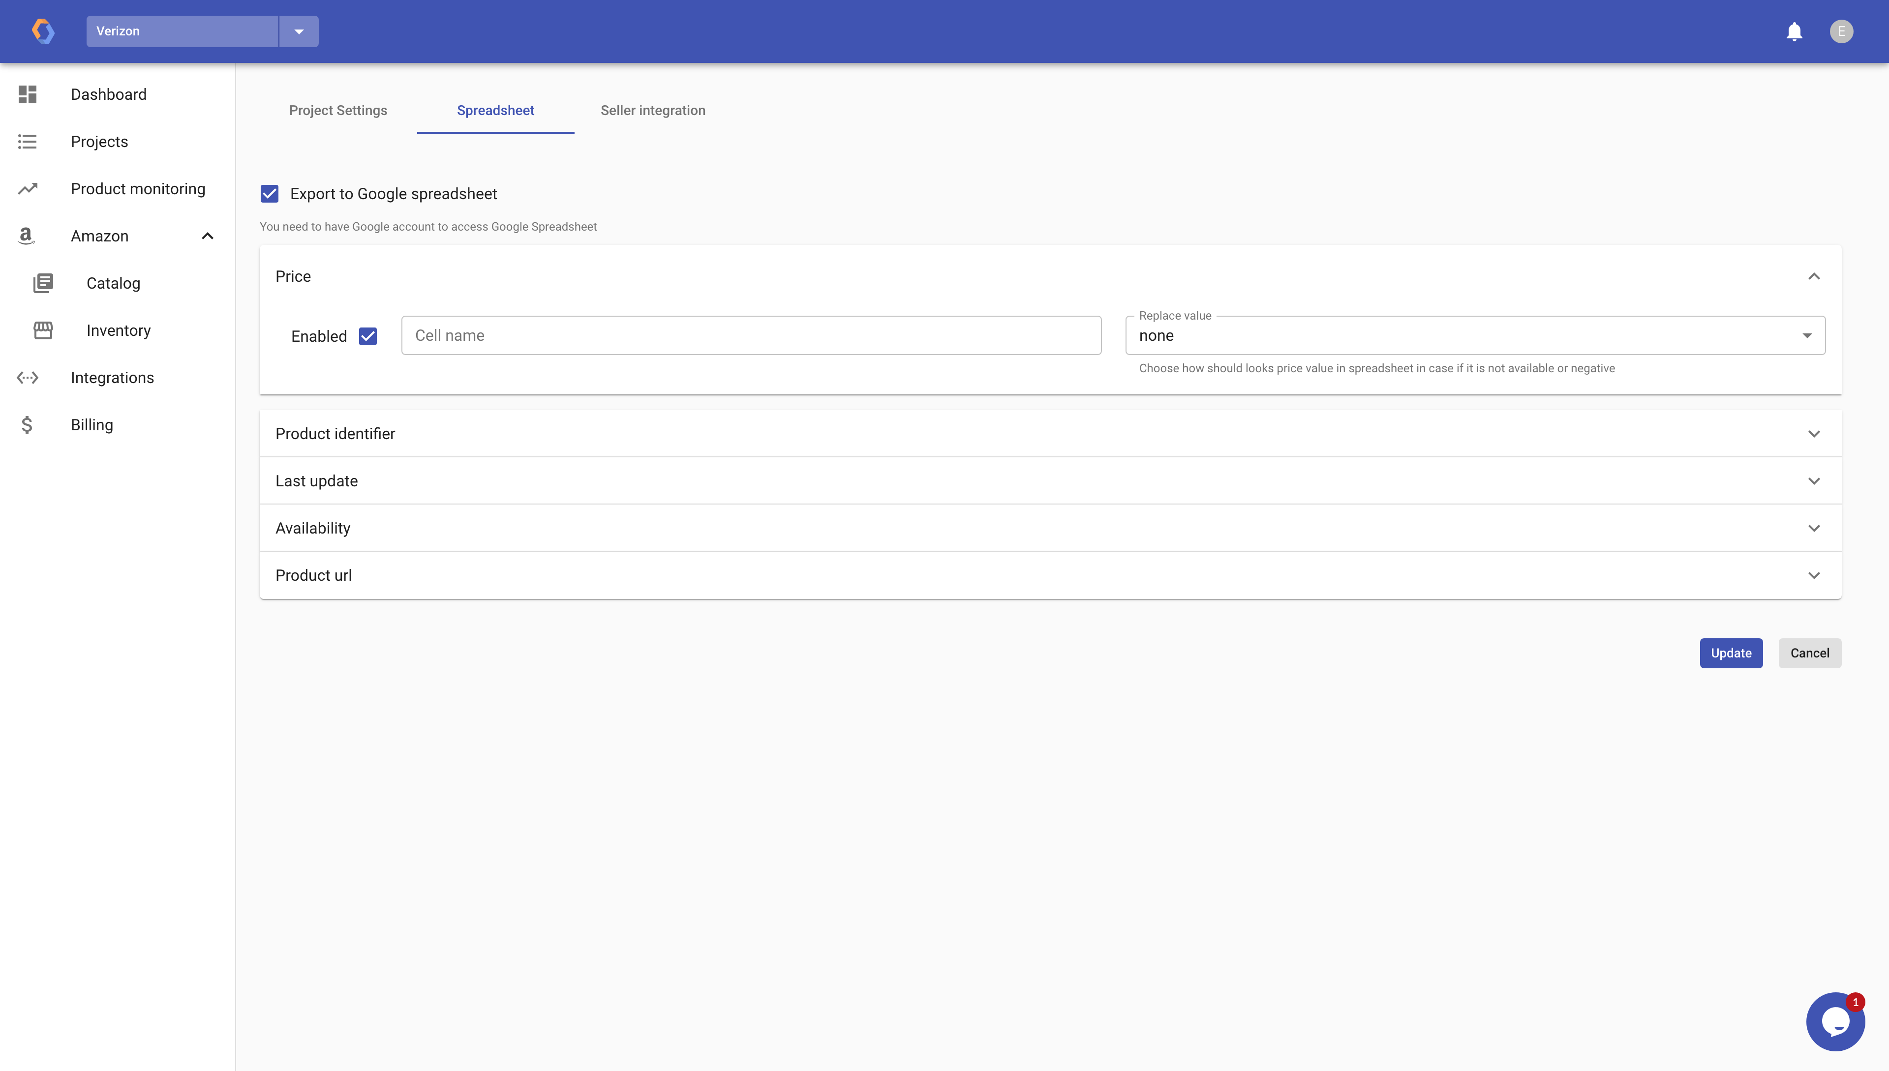Collapse the Price section

click(x=1813, y=276)
